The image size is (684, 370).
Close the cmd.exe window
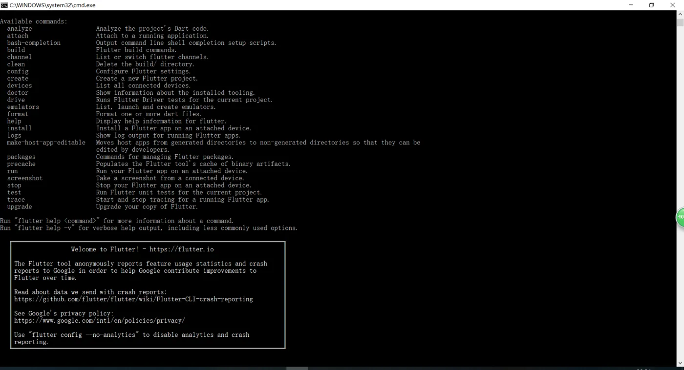(x=672, y=5)
